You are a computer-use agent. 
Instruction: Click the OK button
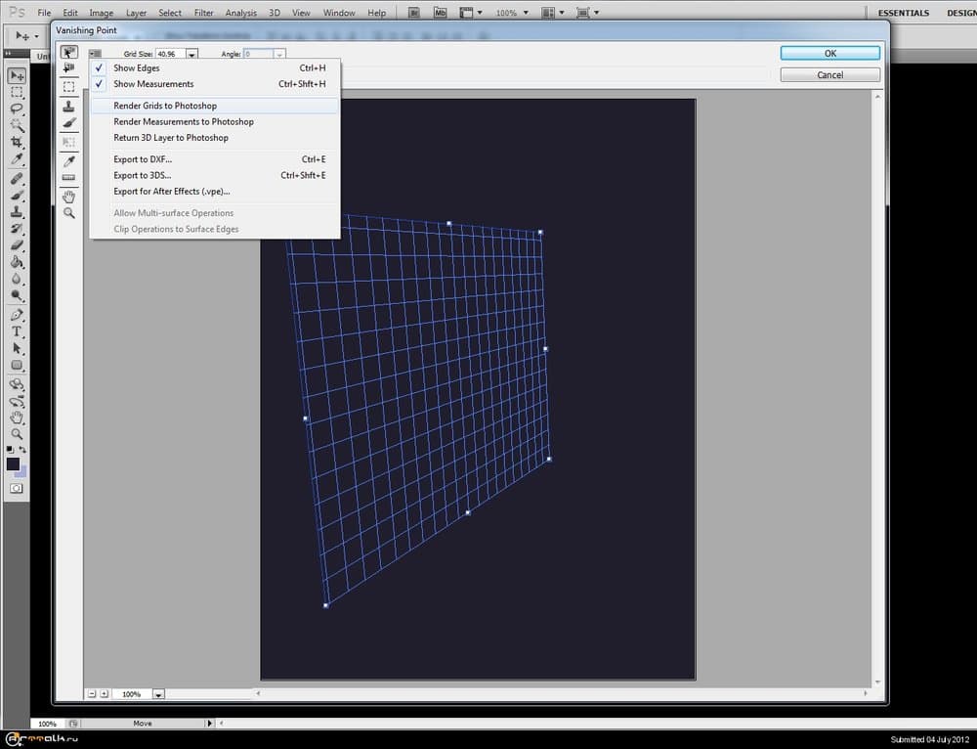(x=829, y=53)
